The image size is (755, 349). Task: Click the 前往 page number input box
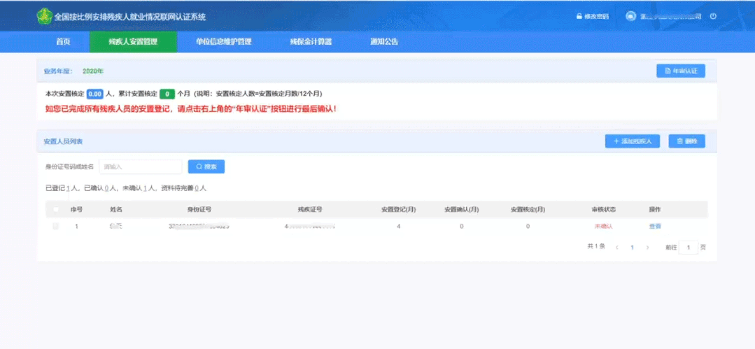(x=689, y=248)
